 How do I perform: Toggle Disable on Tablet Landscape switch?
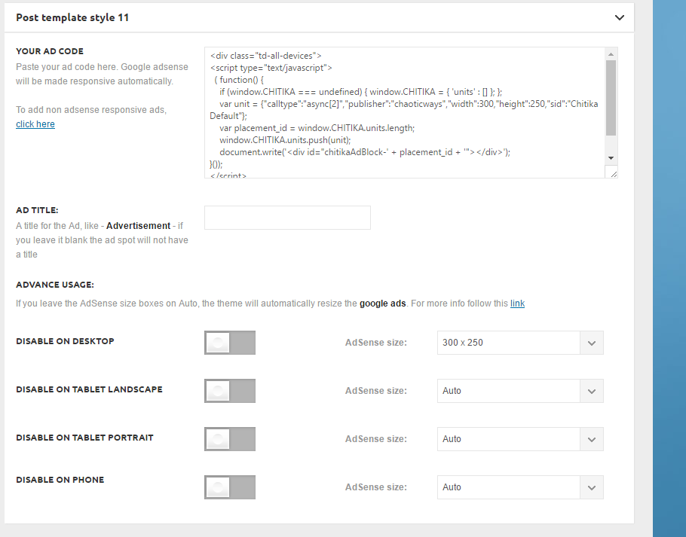230,391
